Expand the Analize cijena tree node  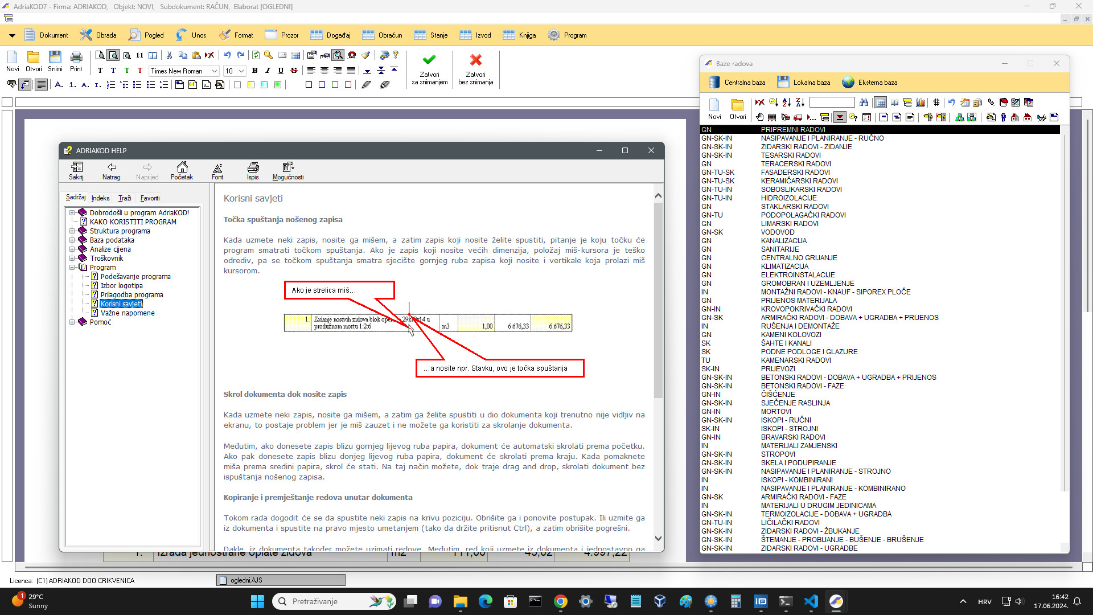(x=72, y=249)
